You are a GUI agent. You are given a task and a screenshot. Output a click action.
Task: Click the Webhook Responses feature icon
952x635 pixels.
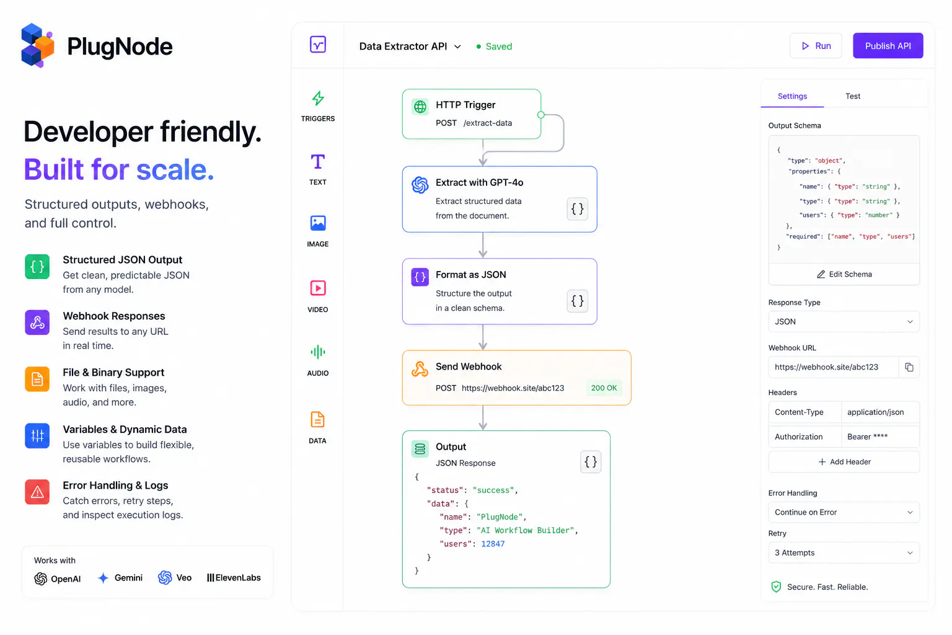37,322
